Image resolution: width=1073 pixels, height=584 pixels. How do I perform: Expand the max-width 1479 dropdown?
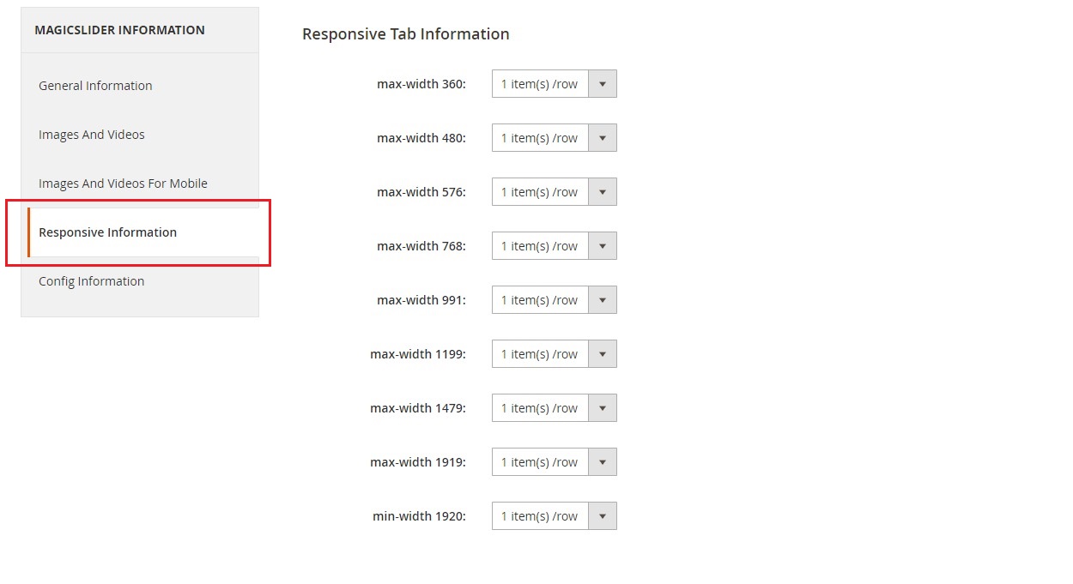(540, 408)
